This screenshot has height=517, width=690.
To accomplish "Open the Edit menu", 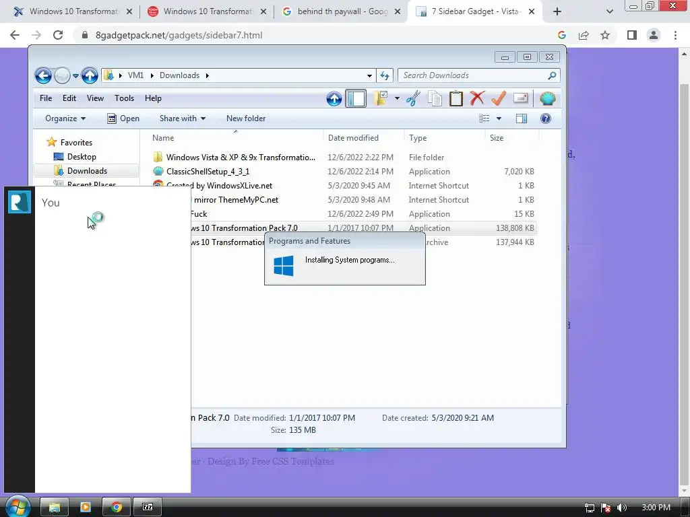I will pos(69,98).
